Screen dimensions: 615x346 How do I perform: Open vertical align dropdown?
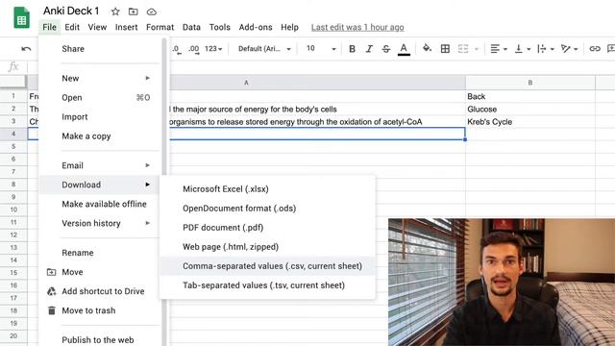pos(522,49)
